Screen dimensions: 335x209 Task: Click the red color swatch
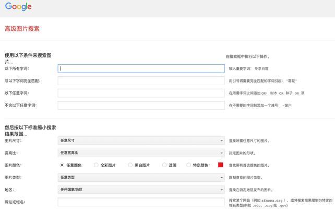point(221,165)
